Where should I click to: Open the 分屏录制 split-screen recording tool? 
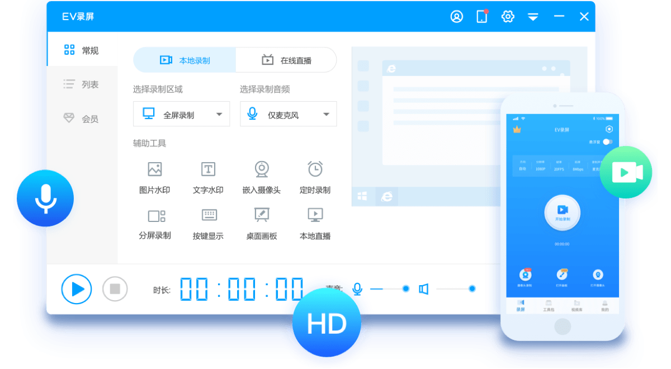[x=155, y=224]
